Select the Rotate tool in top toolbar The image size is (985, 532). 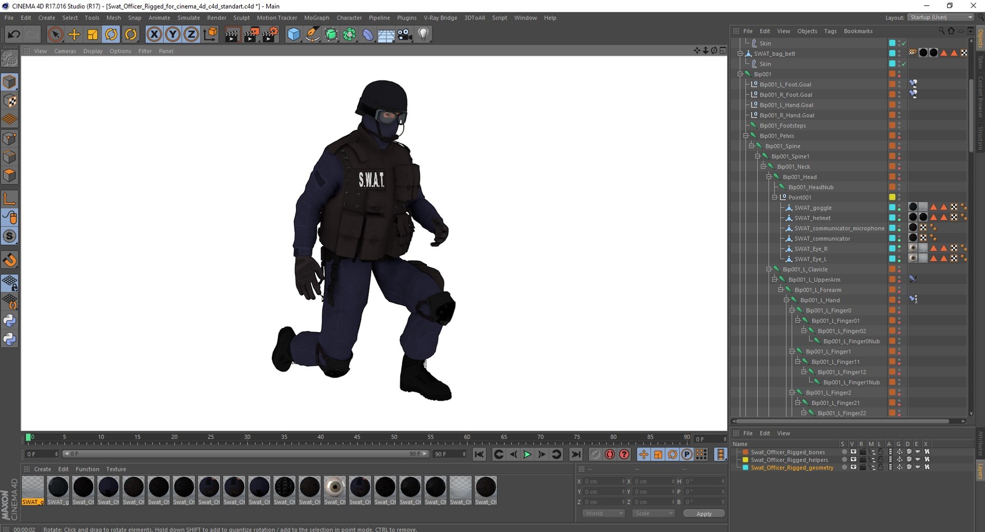[x=111, y=34]
